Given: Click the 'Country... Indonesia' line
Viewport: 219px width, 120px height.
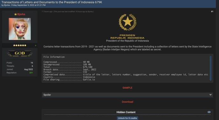Looking at the screenshot, I should [69, 77].
